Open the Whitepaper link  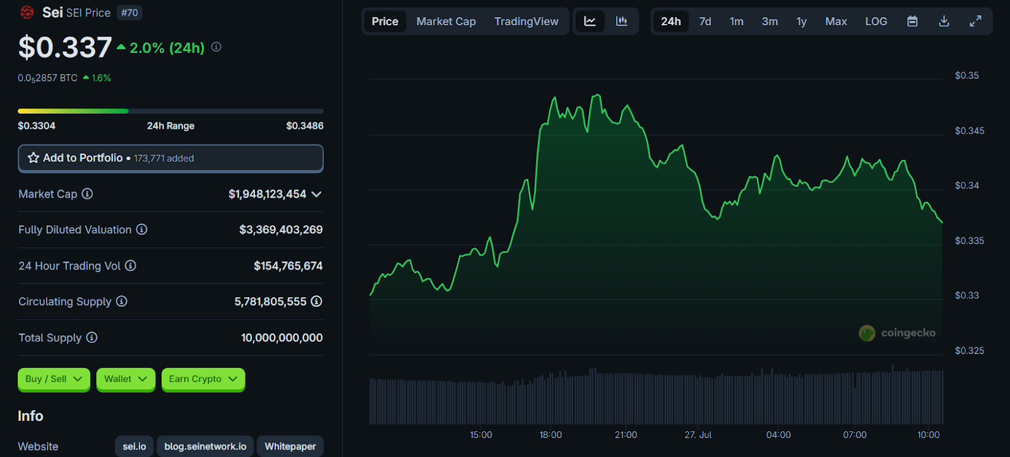[290, 446]
